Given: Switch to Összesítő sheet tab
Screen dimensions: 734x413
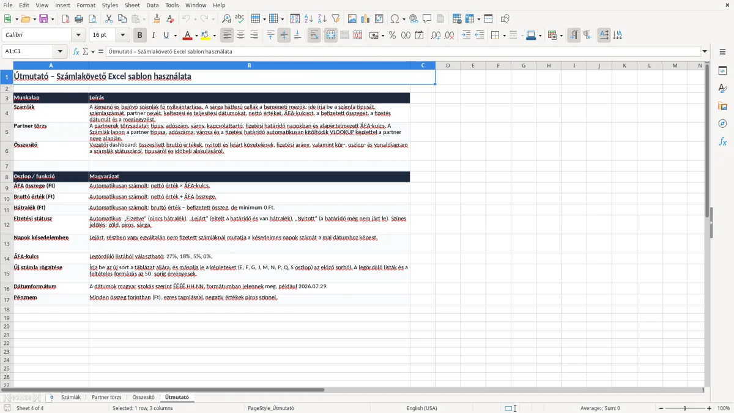Looking at the screenshot, I should point(144,397).
